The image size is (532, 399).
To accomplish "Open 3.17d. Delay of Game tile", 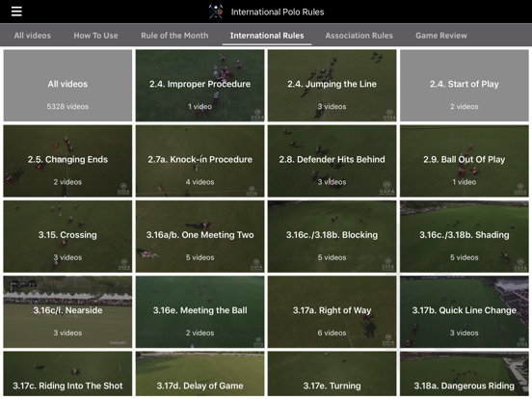I will (x=199, y=374).
